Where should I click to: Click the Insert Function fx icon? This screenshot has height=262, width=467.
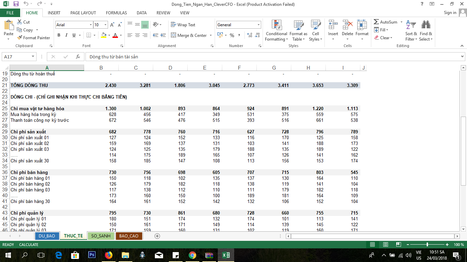[x=78, y=57]
